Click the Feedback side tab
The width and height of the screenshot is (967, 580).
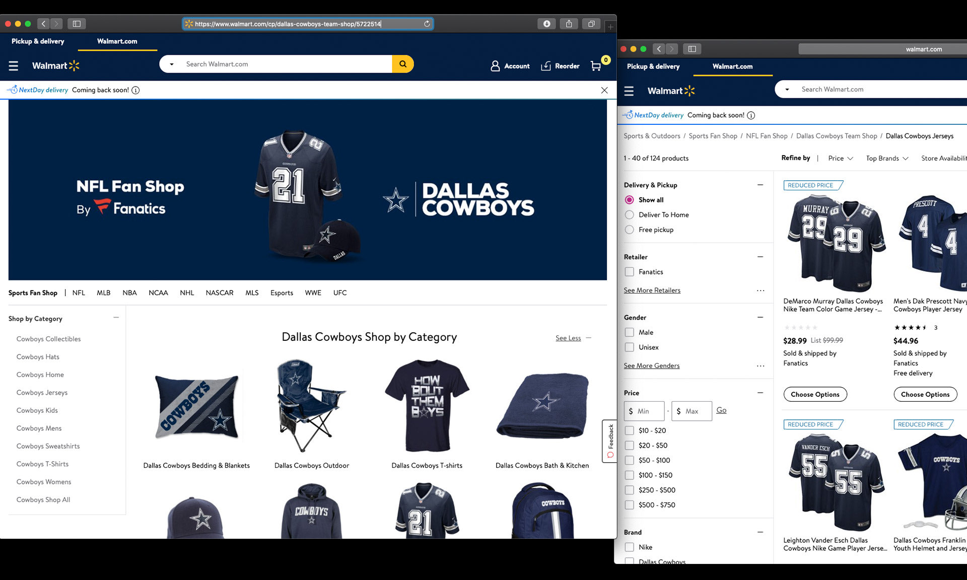click(x=610, y=441)
